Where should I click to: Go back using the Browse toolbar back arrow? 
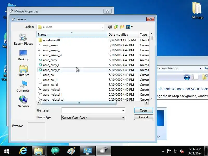tap(110, 27)
